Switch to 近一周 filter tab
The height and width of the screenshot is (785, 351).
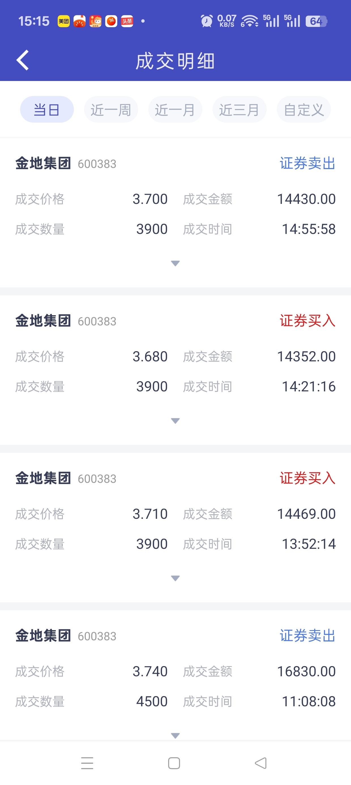111,110
